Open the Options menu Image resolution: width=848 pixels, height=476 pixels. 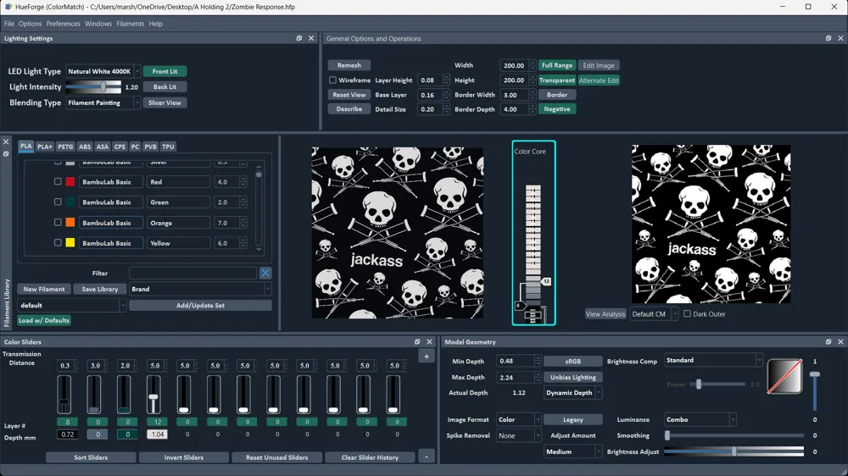point(30,24)
